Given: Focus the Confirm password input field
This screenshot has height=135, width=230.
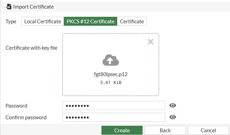Looking at the screenshot, I should [114, 117].
